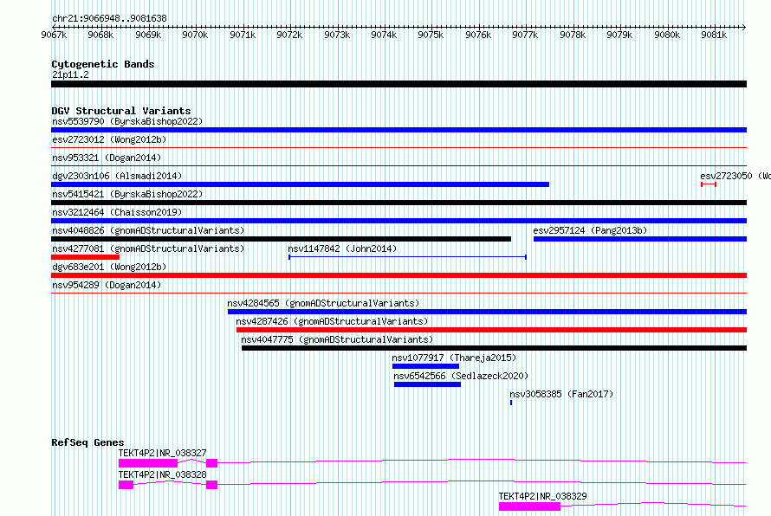Click the nsv4048826 gnomAD variant label

point(148,230)
